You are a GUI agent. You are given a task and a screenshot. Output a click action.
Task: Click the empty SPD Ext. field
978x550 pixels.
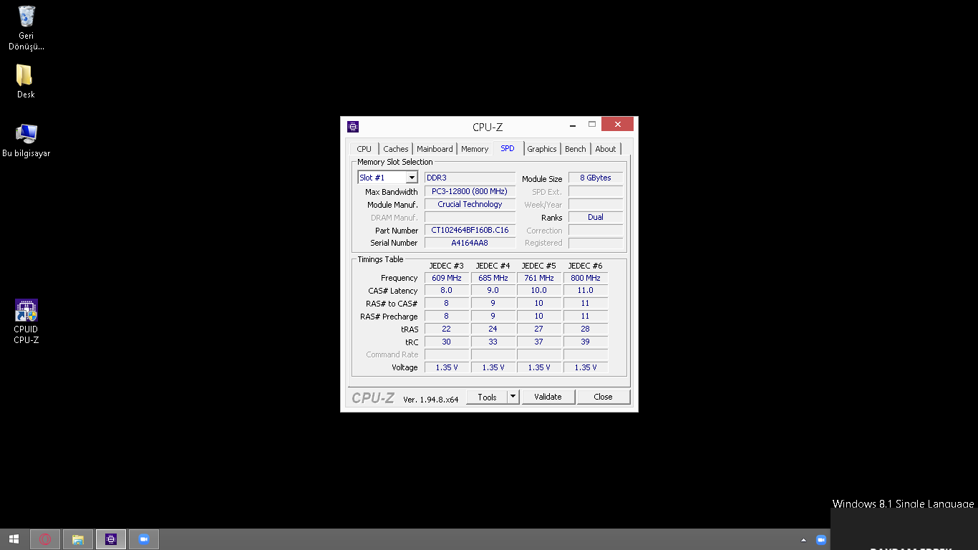(596, 191)
